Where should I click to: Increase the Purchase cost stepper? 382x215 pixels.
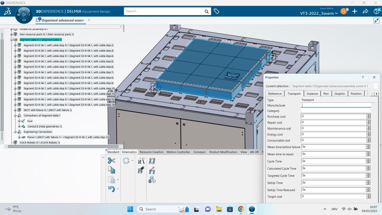click(368, 115)
